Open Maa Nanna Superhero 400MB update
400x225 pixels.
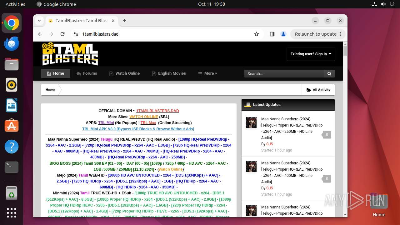292,172
